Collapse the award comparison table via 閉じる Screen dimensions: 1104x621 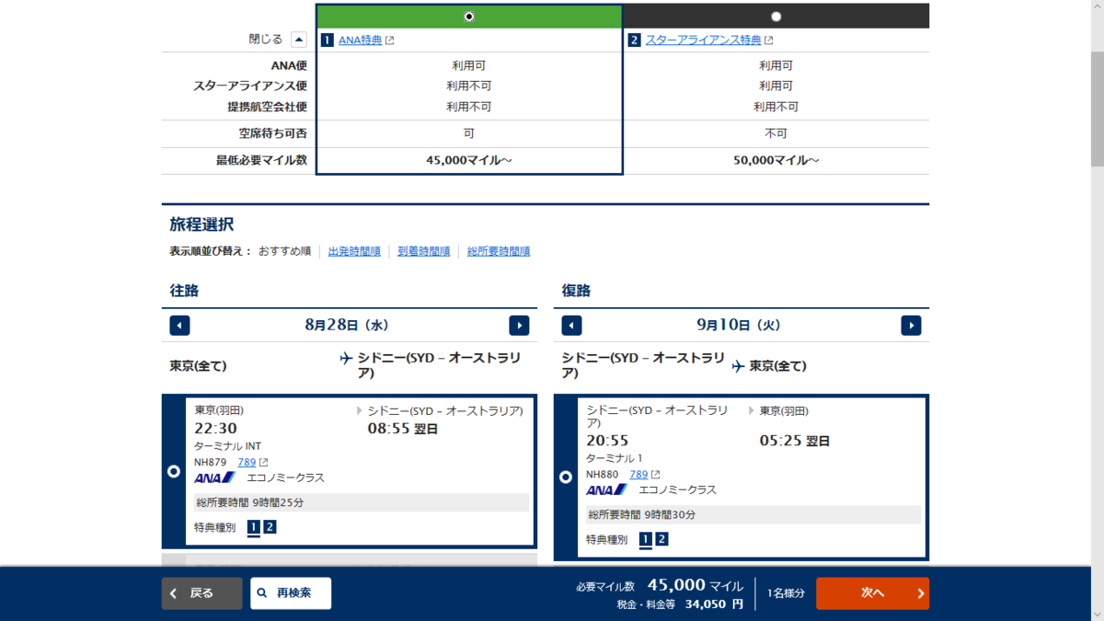click(297, 40)
